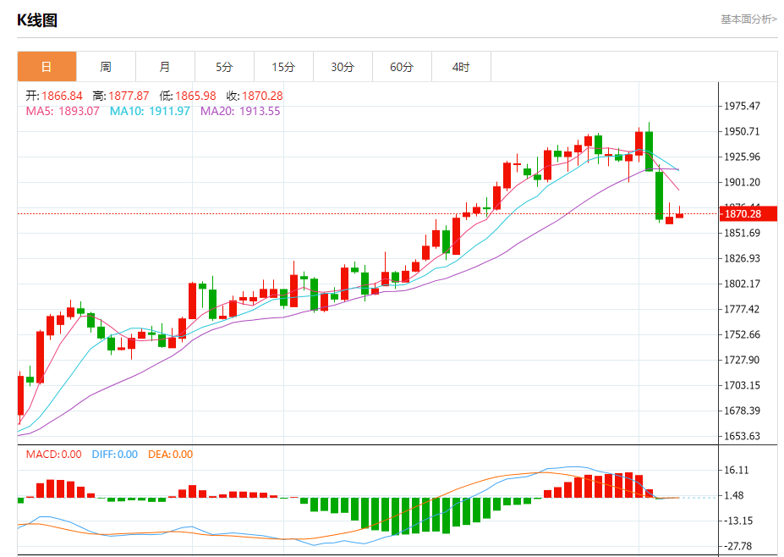
Task: Click the 1.48 MACD axis label
Action: coord(734,495)
